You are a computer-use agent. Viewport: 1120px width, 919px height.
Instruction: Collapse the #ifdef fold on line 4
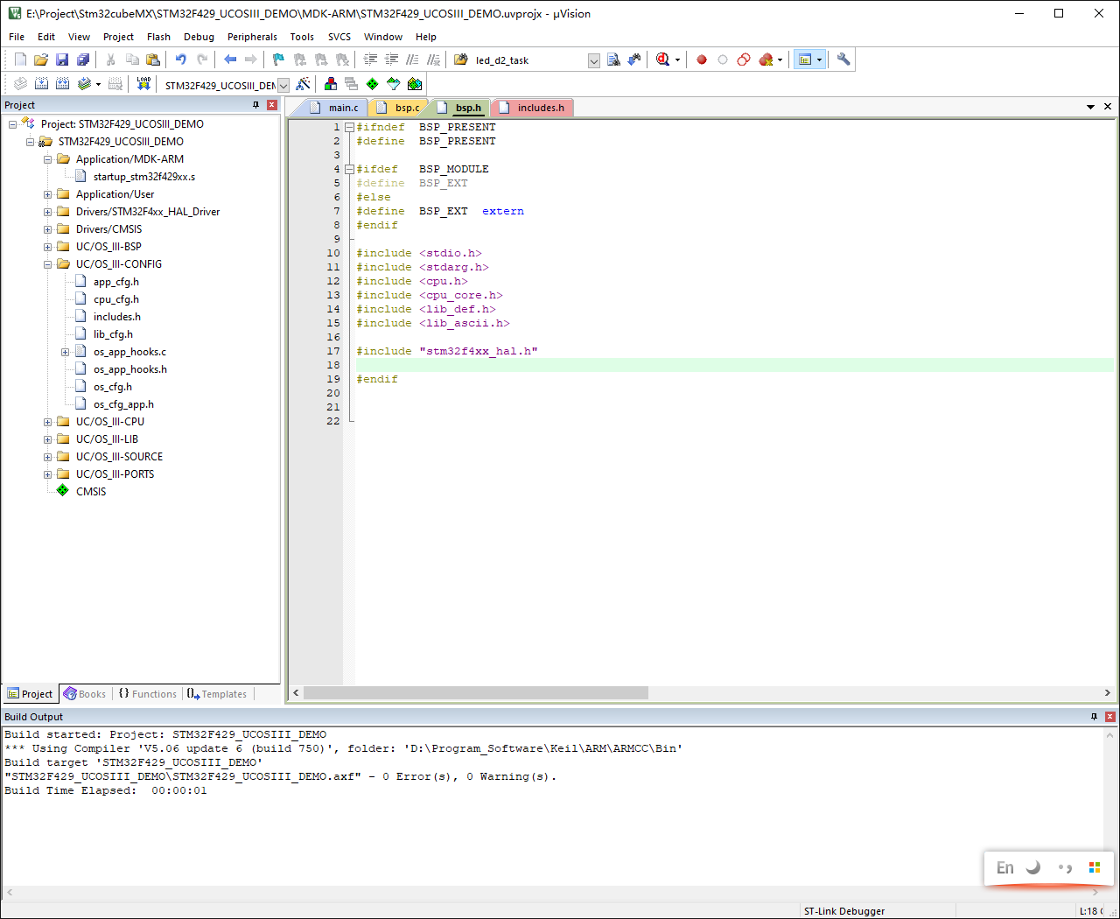tap(349, 169)
